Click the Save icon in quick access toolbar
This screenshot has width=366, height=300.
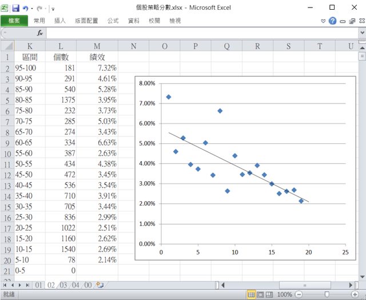15,8
